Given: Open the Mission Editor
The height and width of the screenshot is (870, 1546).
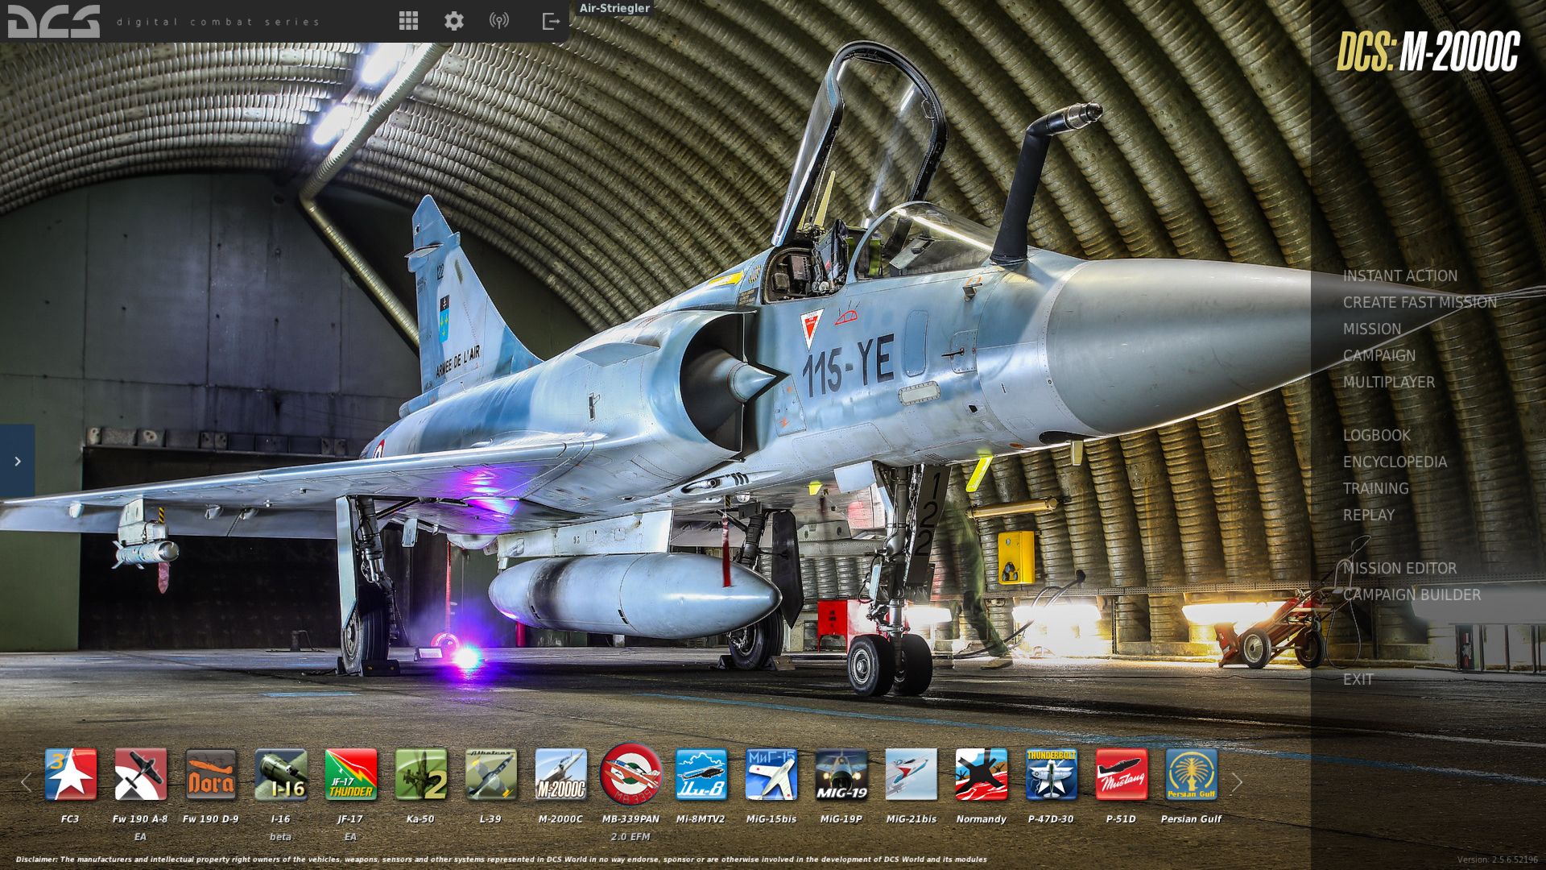Looking at the screenshot, I should tap(1399, 568).
